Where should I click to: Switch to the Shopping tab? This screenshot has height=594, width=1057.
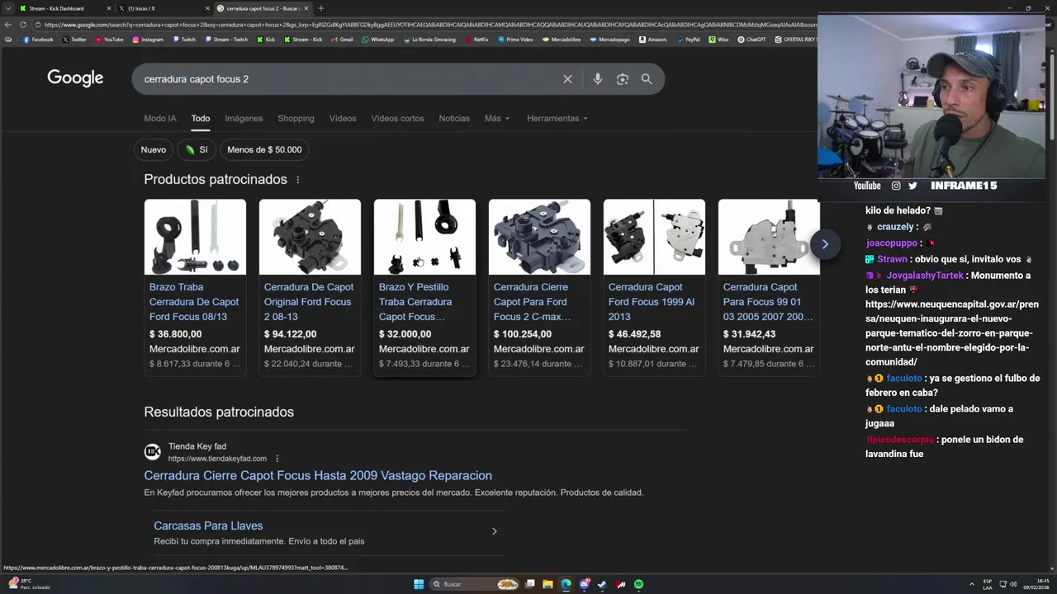296,118
